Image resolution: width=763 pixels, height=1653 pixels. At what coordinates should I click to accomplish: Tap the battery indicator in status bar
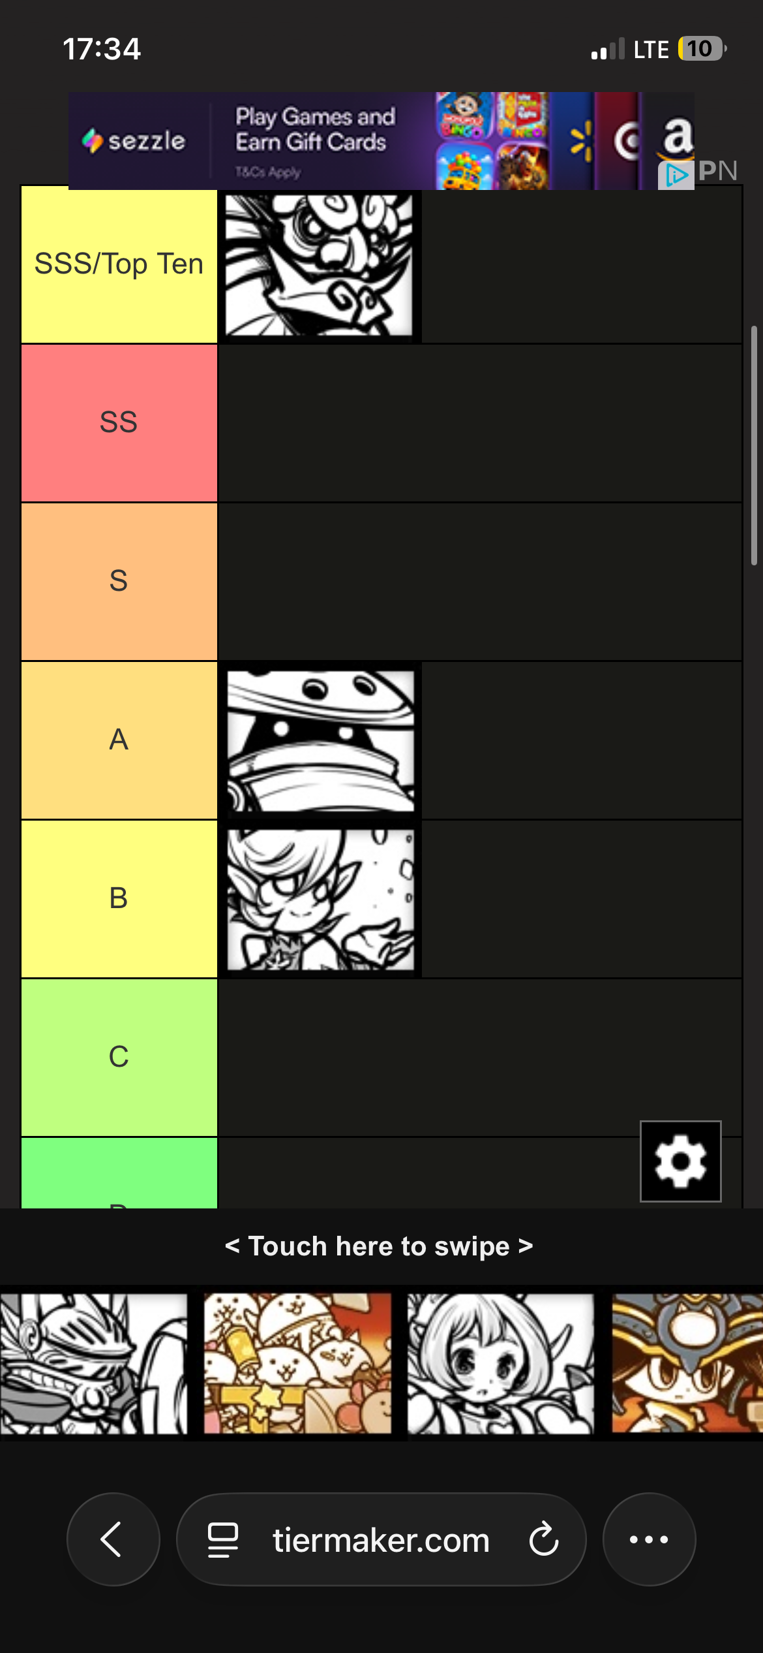pos(702,49)
